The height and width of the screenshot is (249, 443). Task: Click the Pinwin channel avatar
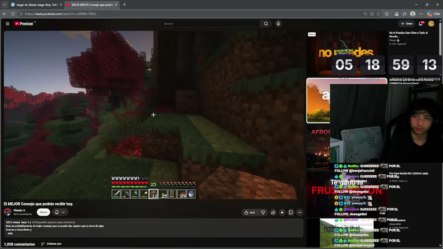click(8, 212)
